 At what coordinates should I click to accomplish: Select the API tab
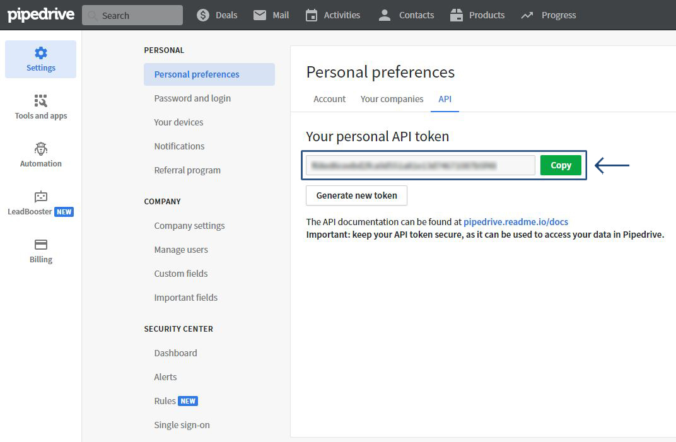pyautogui.click(x=445, y=99)
